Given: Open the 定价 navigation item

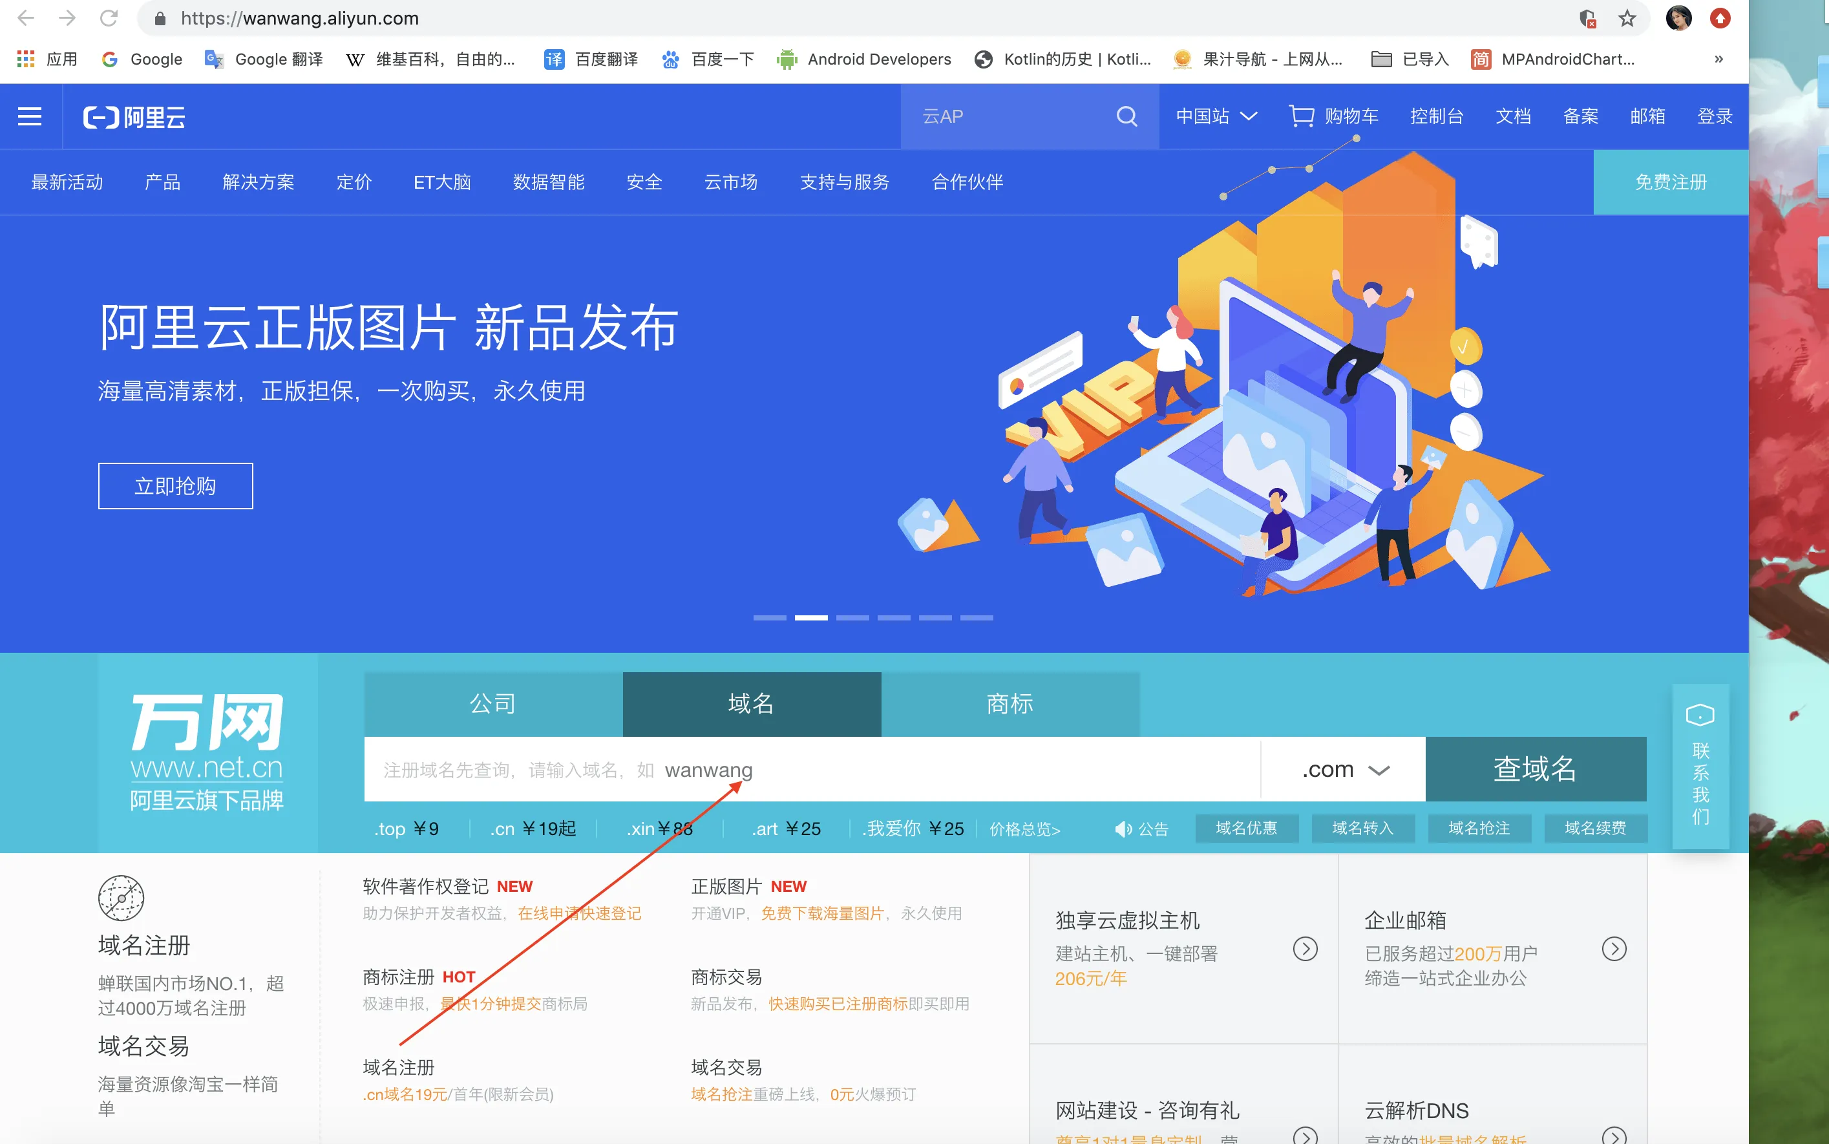Looking at the screenshot, I should (354, 182).
